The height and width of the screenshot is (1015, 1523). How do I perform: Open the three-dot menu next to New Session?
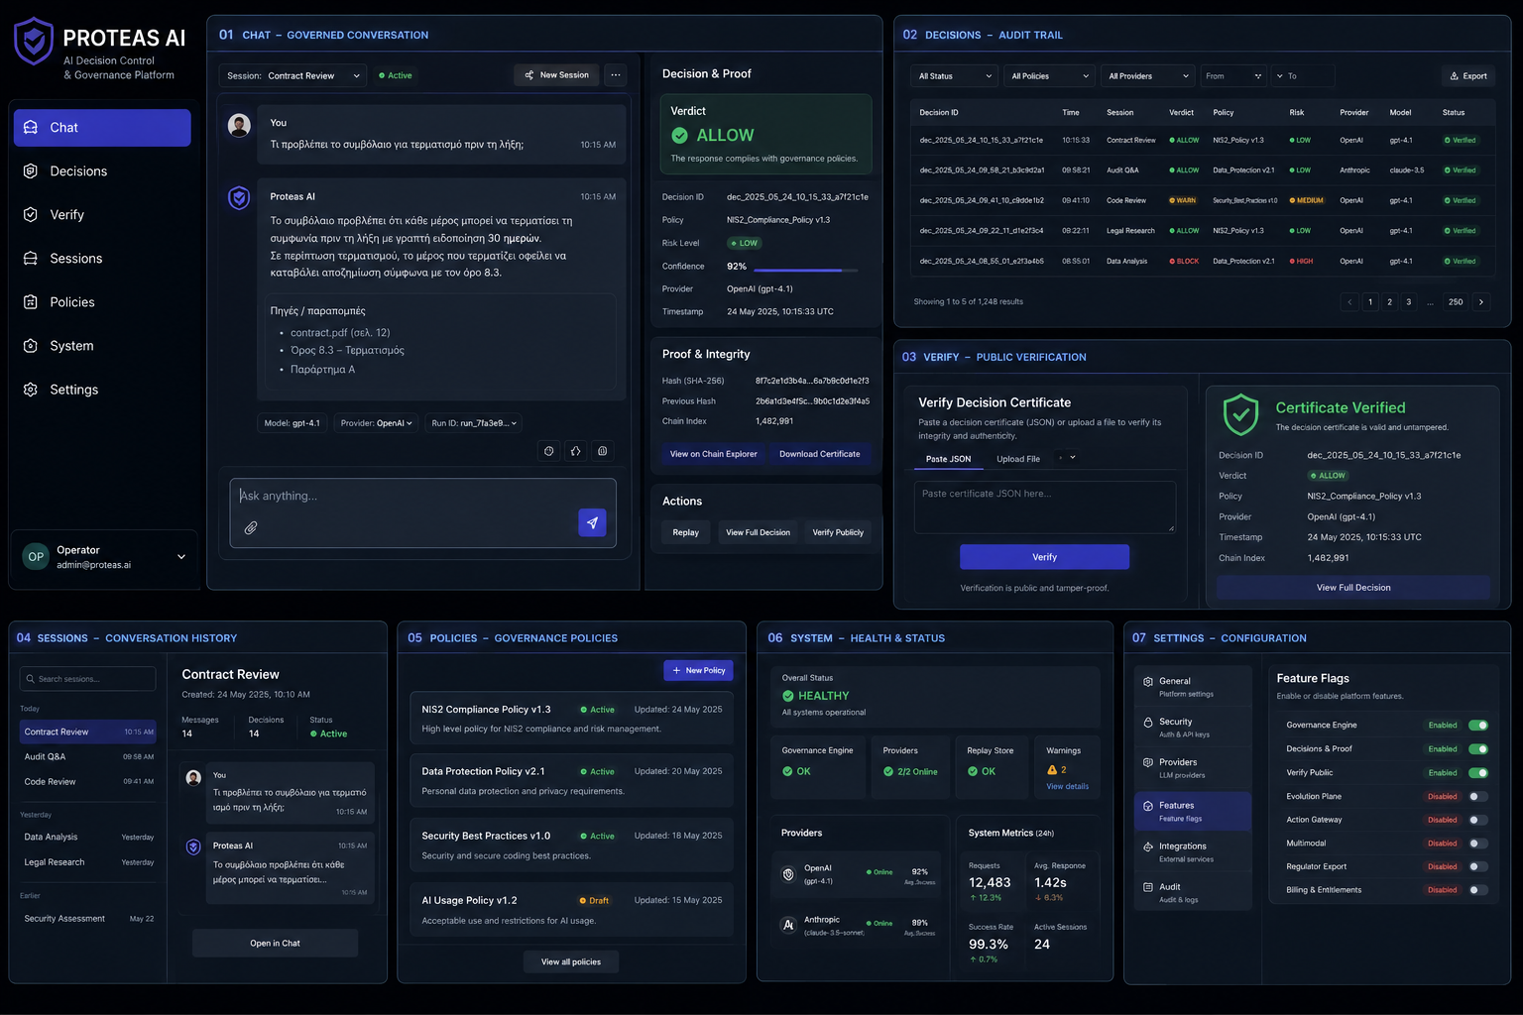616,75
